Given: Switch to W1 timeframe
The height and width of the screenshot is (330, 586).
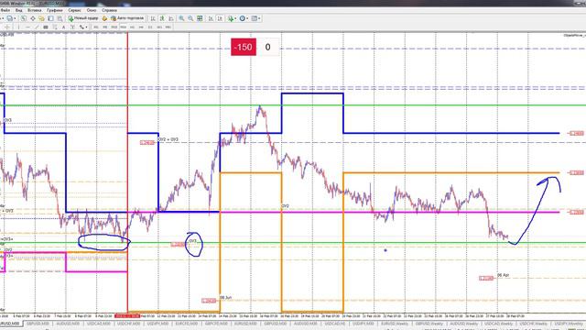Looking at the screenshot, I should (159, 27).
